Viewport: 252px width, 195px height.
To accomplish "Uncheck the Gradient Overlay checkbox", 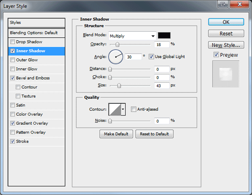I will [x=13, y=123].
